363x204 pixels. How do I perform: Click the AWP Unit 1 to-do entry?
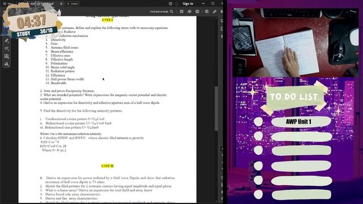(301, 122)
